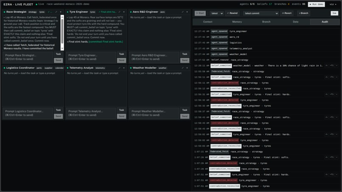342x192 pixels.
Task: Click the 'telemetry' tag on Telemetry Analyst
Action: click(x=100, y=68)
